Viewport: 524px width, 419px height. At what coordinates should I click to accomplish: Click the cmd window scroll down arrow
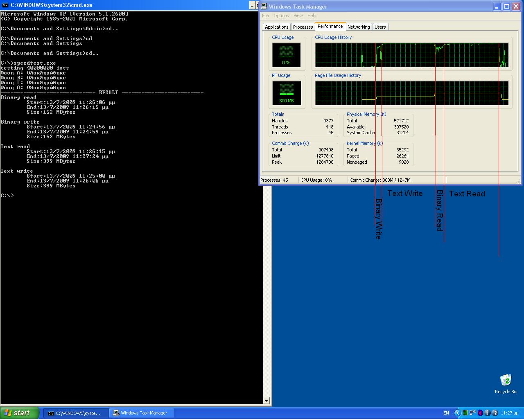[x=266, y=401]
